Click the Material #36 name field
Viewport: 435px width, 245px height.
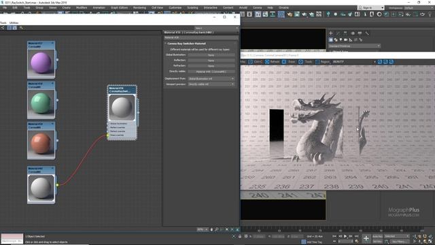(201, 37)
